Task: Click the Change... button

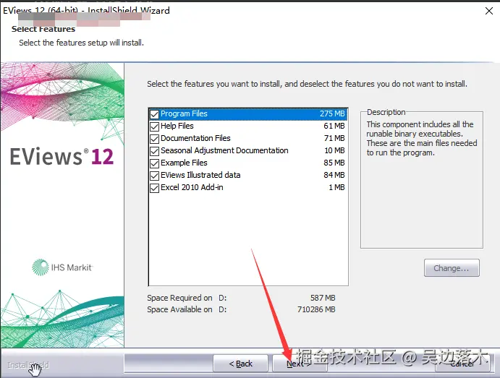Action: 452,268
